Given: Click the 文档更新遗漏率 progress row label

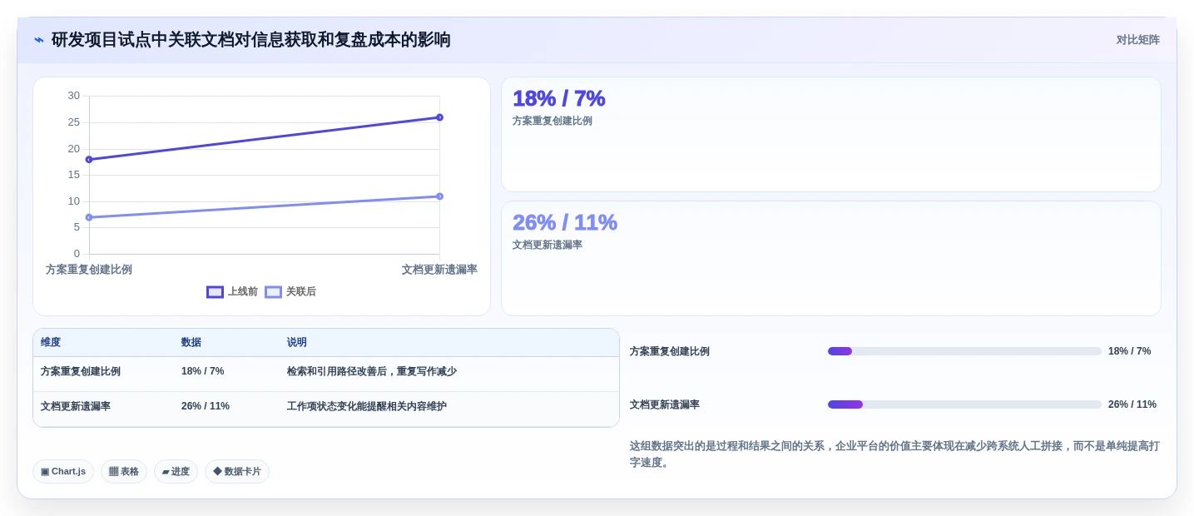Looking at the screenshot, I should (x=665, y=404).
